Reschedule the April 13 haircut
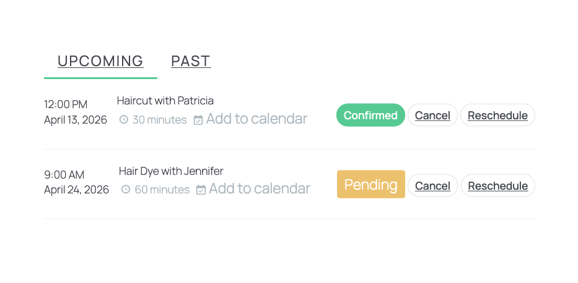 click(x=497, y=116)
